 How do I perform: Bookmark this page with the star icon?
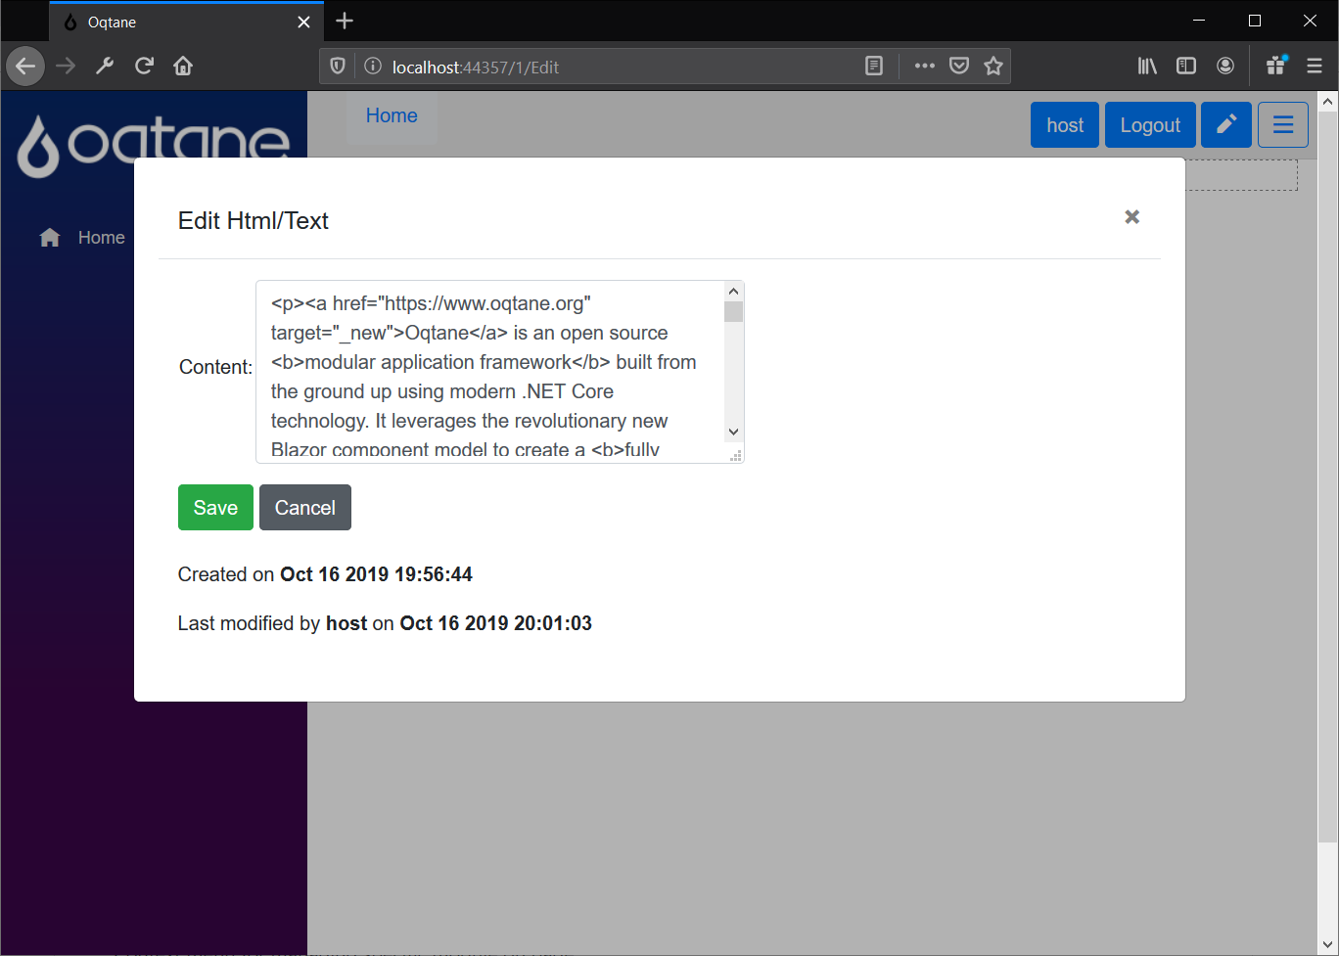993,67
